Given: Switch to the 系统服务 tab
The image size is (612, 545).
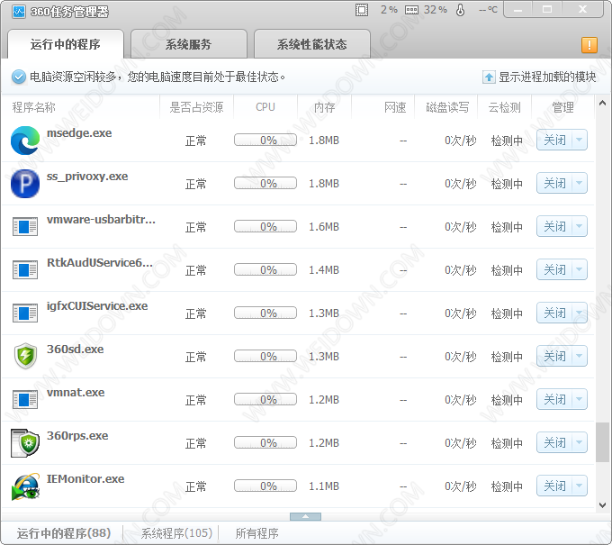Looking at the screenshot, I should (x=188, y=44).
